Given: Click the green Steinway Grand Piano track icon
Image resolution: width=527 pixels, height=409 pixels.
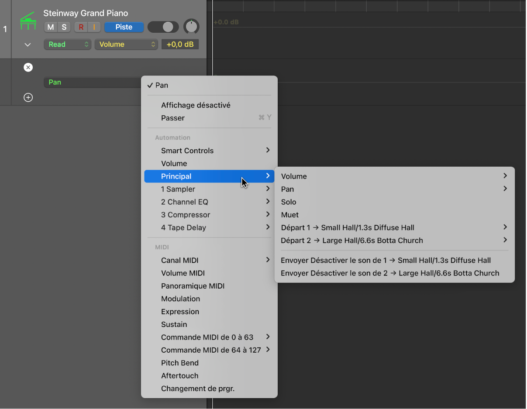Looking at the screenshot, I should (x=28, y=21).
